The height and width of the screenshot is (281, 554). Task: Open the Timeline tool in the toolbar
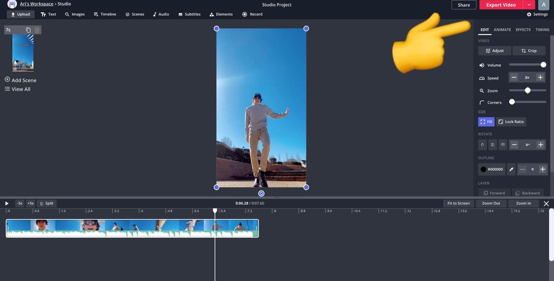coord(105,14)
